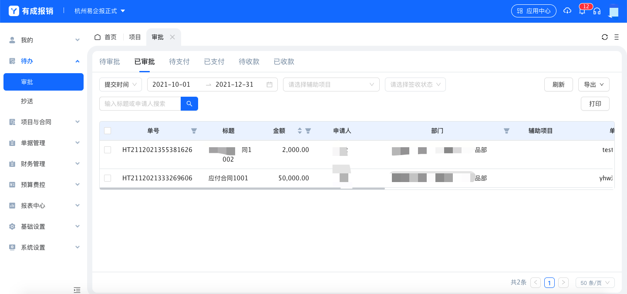The image size is (627, 294).
Task: Click the refresh page icon near tabs
Action: 605,37
